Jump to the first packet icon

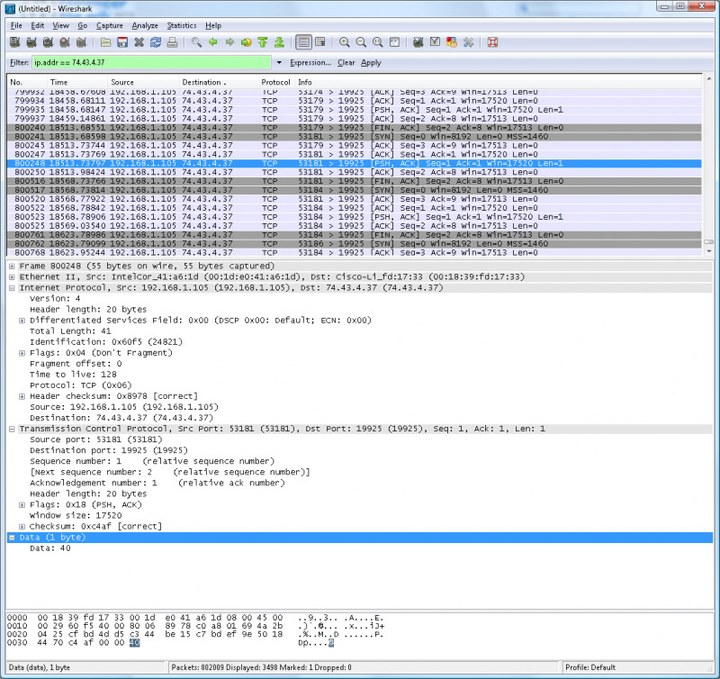263,42
